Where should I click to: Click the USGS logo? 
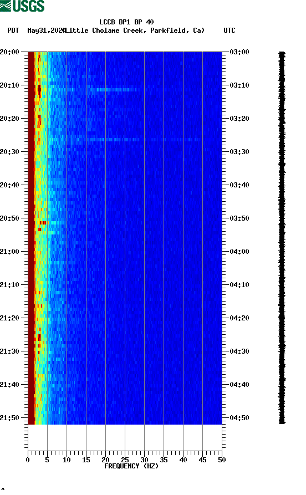pos(22,6)
